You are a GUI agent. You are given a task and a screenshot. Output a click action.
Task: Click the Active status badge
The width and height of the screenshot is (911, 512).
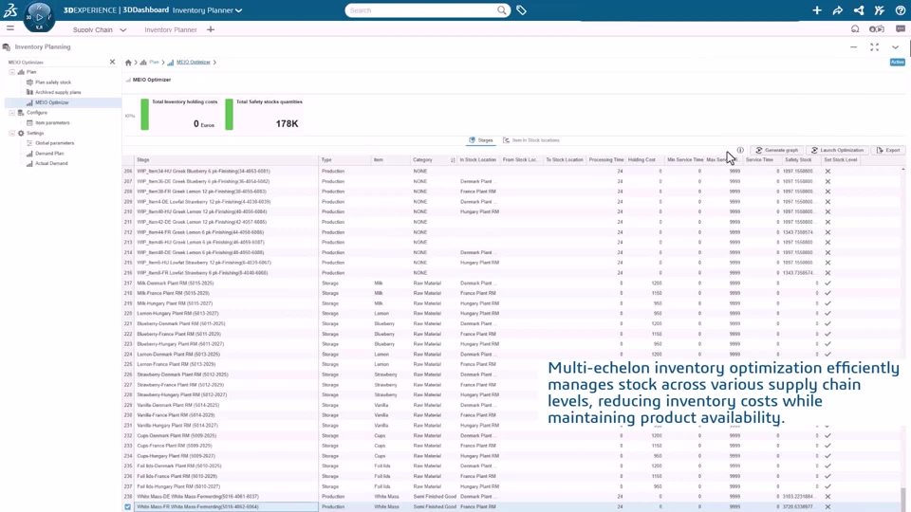pos(897,62)
